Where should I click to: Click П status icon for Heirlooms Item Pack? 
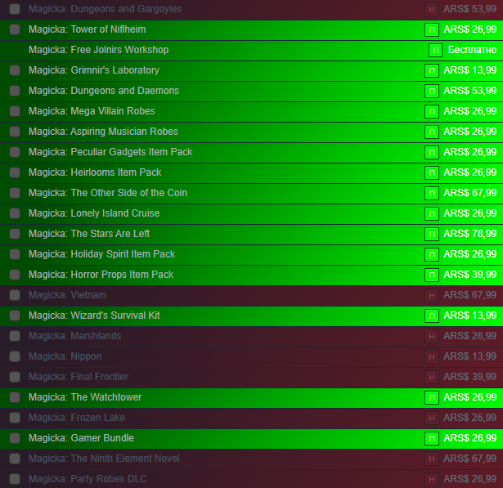pyautogui.click(x=432, y=172)
